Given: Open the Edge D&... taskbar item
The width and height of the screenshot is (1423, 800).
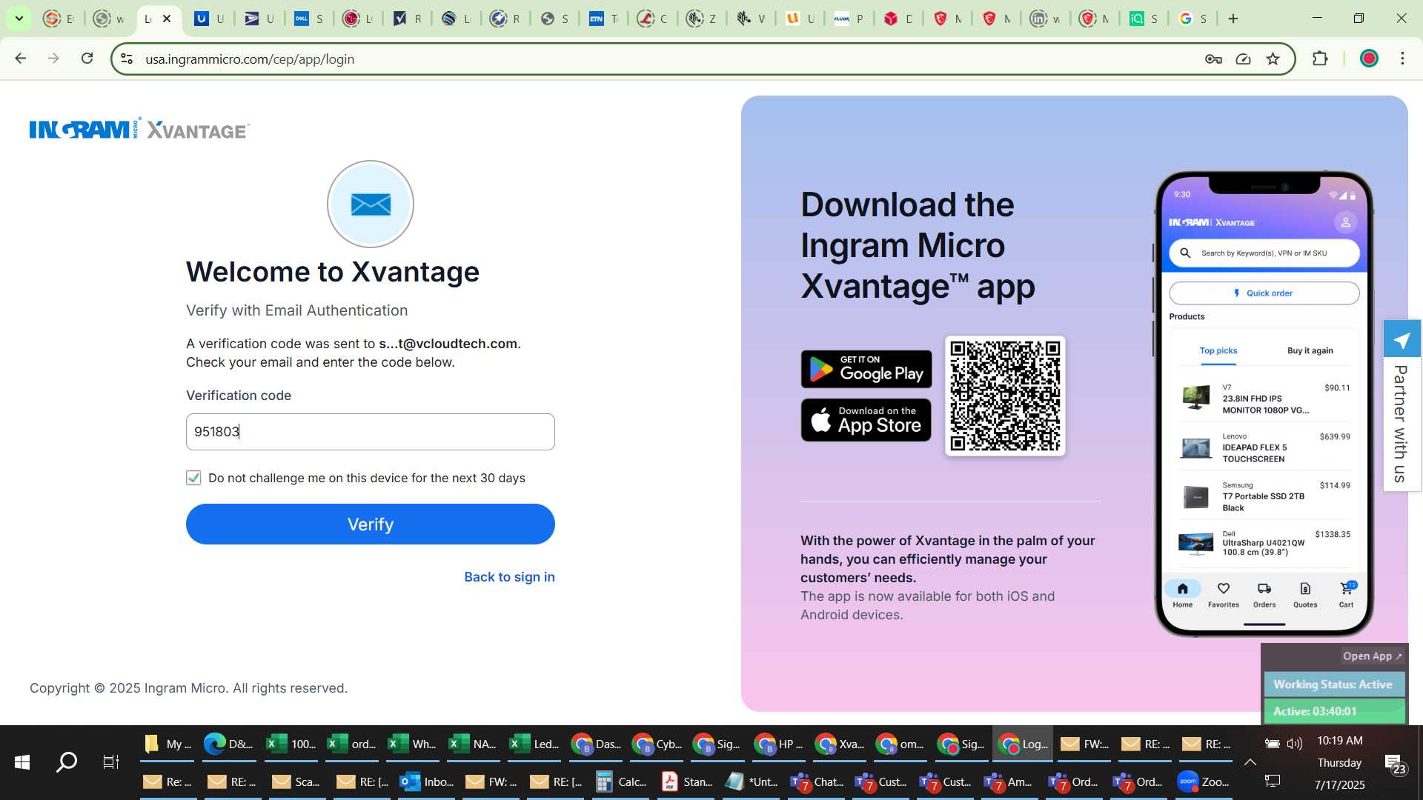Looking at the screenshot, I should tap(229, 744).
